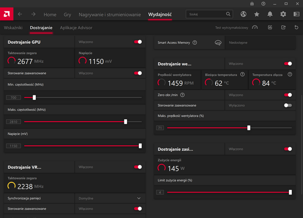Show help for Zero obr./min
This screenshot has height=218, width=303.
pyautogui.click(x=182, y=95)
